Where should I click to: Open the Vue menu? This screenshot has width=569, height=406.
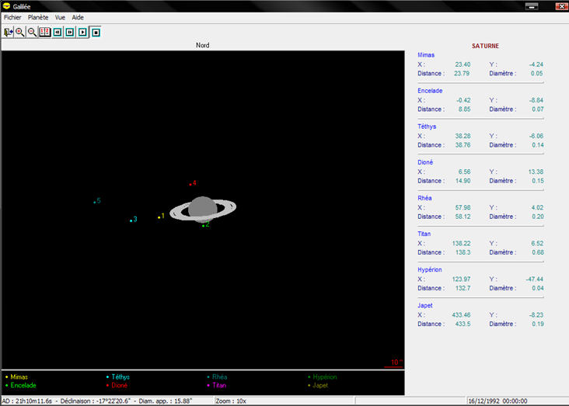[60, 17]
